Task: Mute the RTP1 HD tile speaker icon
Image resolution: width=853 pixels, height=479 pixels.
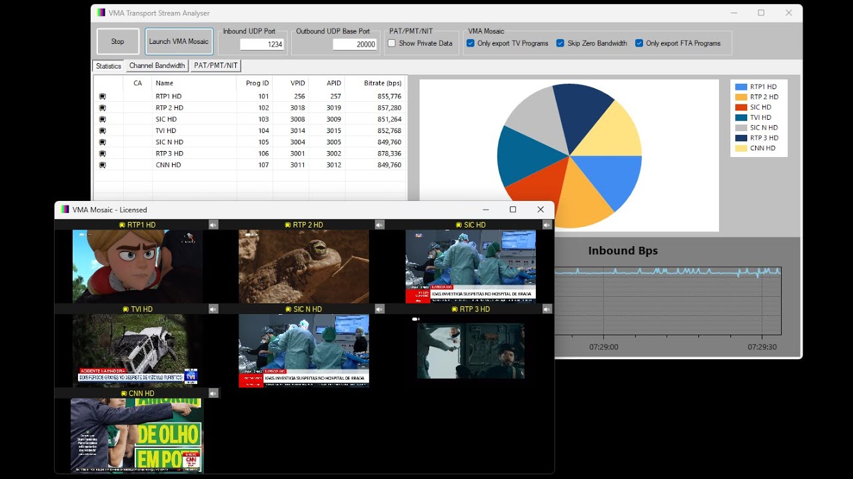Action: click(x=213, y=225)
